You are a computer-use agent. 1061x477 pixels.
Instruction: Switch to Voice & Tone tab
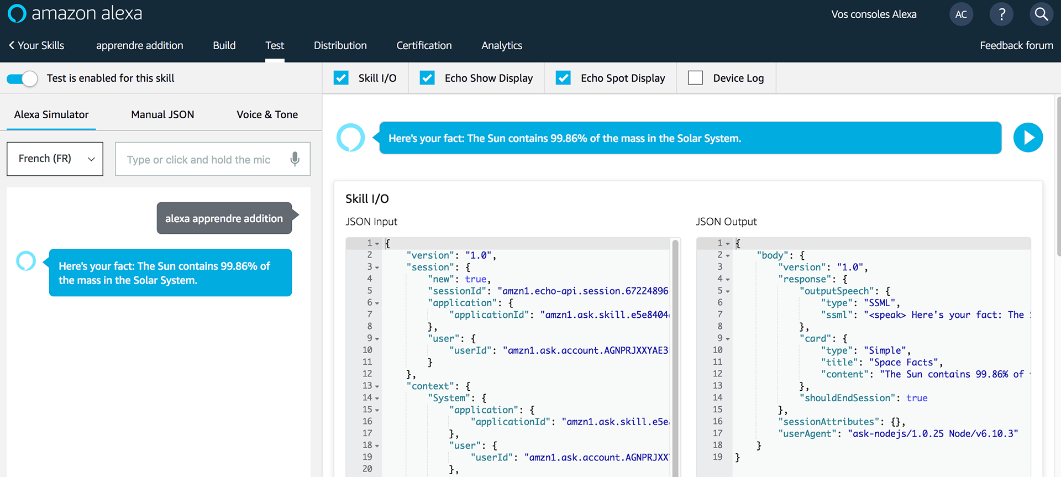(x=267, y=114)
